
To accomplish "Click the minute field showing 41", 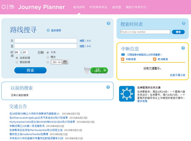I will [x=25, y=52].
